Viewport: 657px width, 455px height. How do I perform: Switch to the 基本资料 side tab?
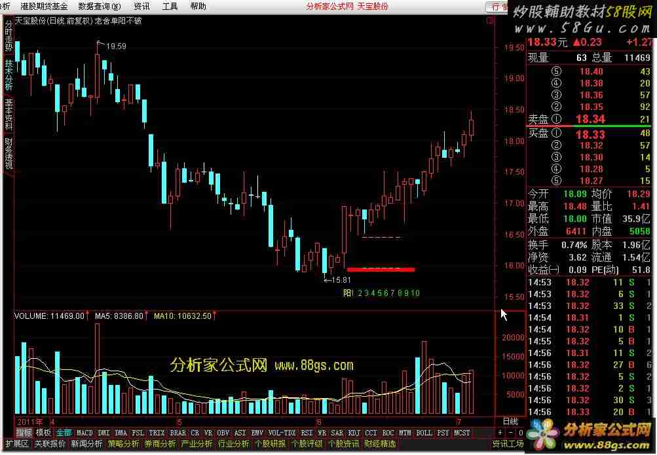[x=9, y=114]
